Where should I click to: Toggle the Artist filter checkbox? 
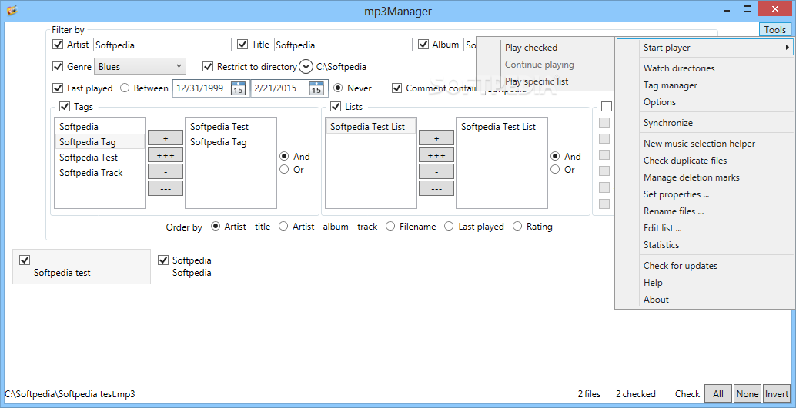[x=58, y=45]
